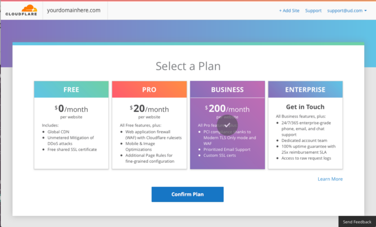Screen dimensions: 376x227
Task: Click Get in Touch on Enterprise card
Action: 305,106
